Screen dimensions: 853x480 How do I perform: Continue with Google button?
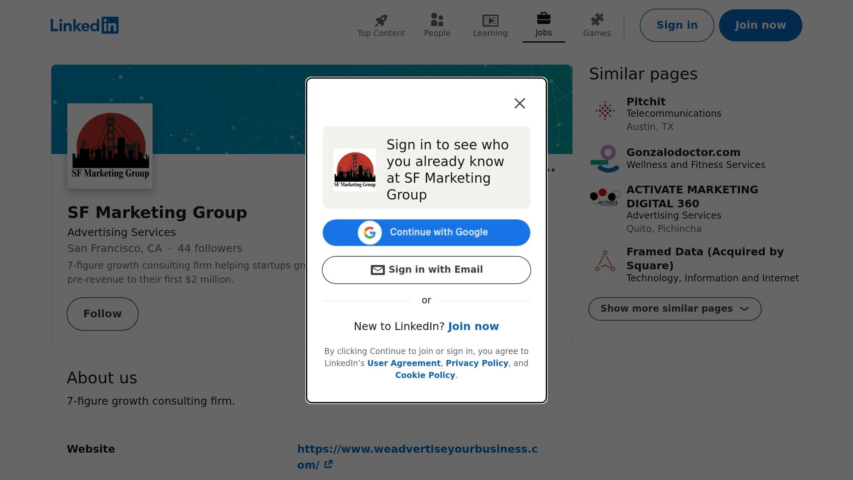426,232
